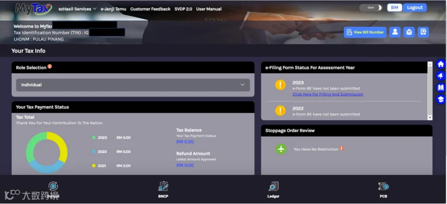Open the BNCP icon in bottom bar
Screen dimensions: 447x204
(x=163, y=187)
